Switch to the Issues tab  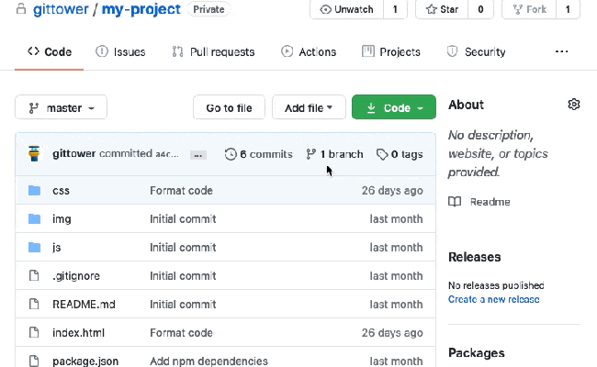[120, 51]
